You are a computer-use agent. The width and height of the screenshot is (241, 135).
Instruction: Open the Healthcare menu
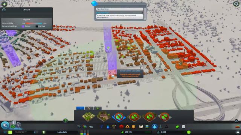pos(121,127)
